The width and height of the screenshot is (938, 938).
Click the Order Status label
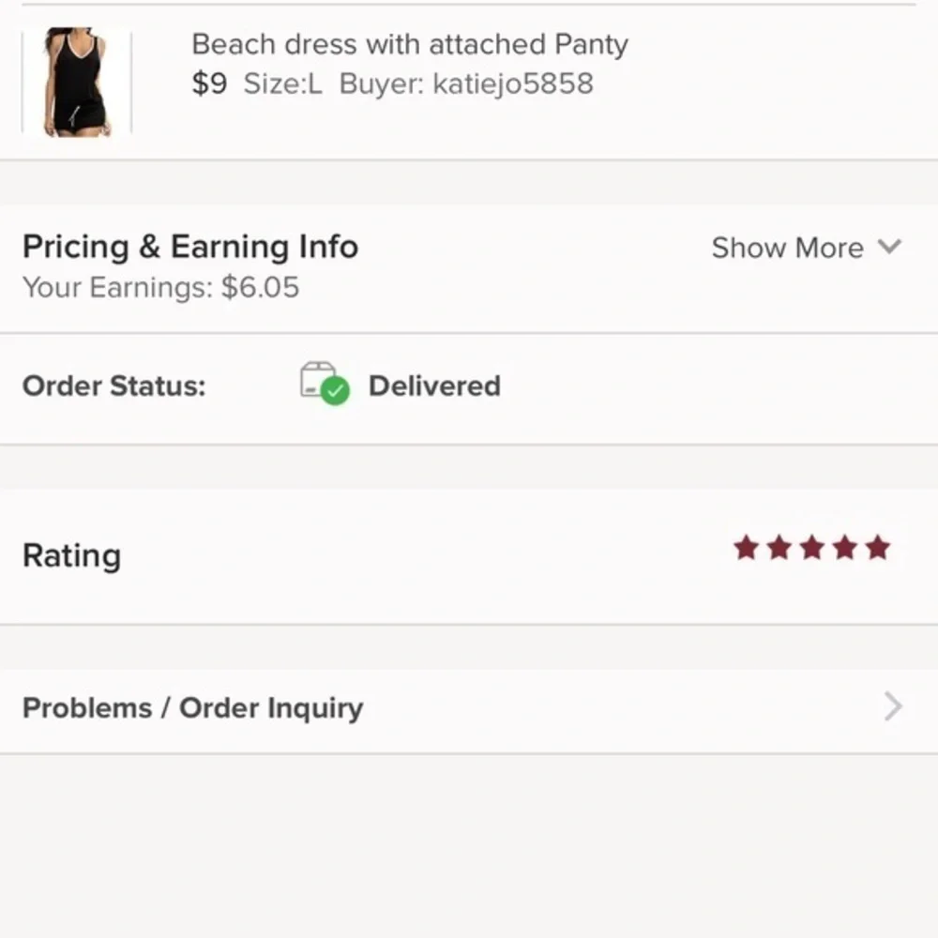113,386
